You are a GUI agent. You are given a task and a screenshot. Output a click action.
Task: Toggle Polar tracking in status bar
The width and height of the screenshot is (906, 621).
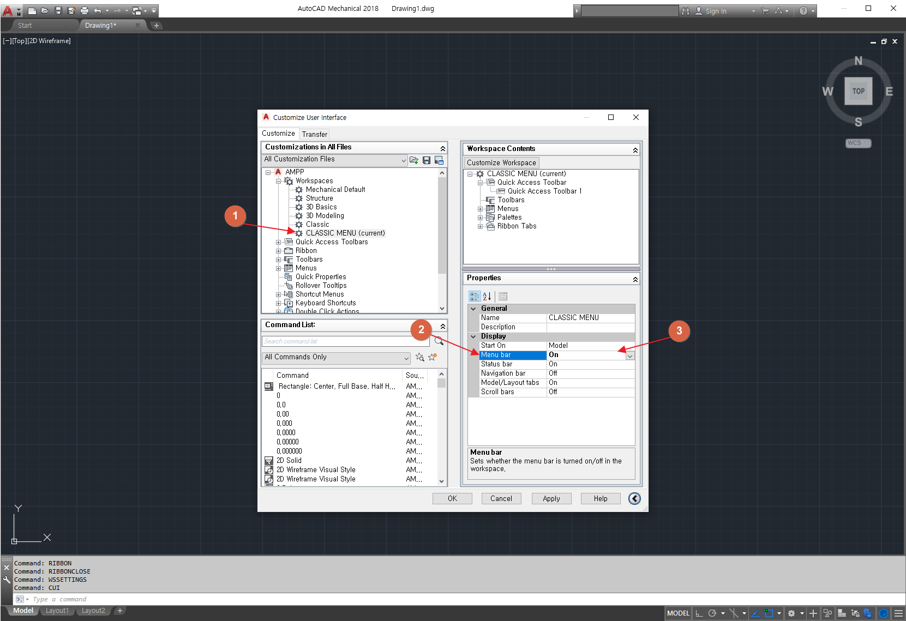click(x=712, y=613)
